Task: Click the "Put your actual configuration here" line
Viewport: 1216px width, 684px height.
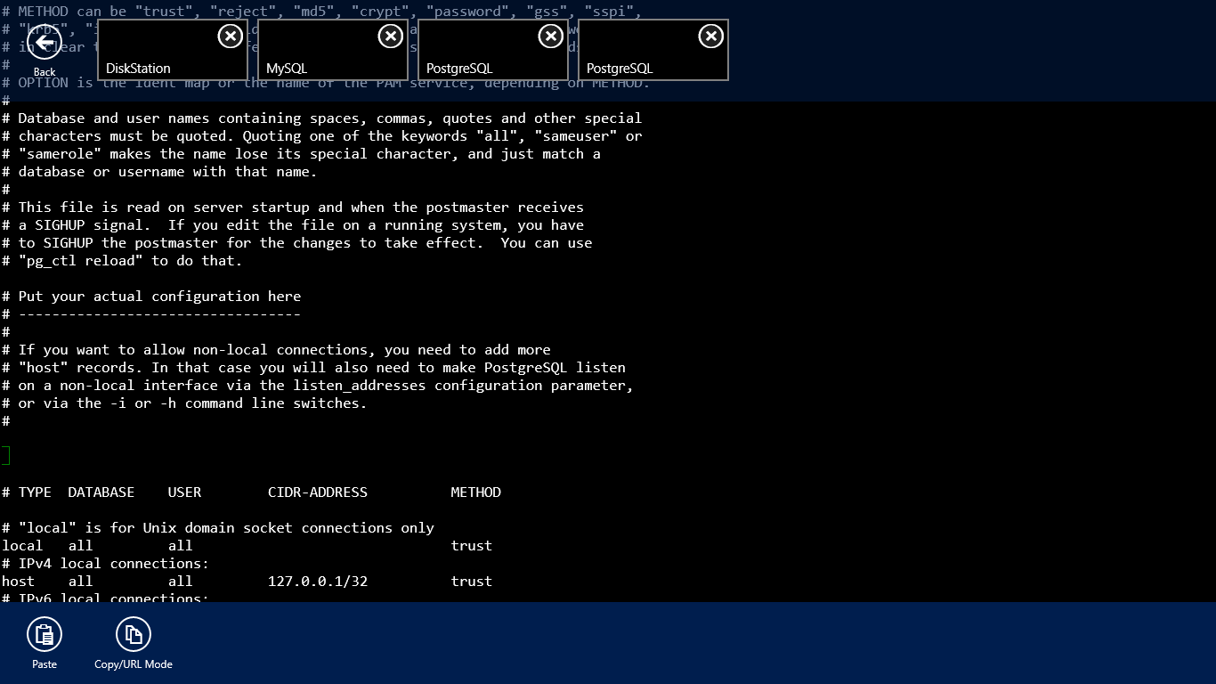Action: (159, 297)
